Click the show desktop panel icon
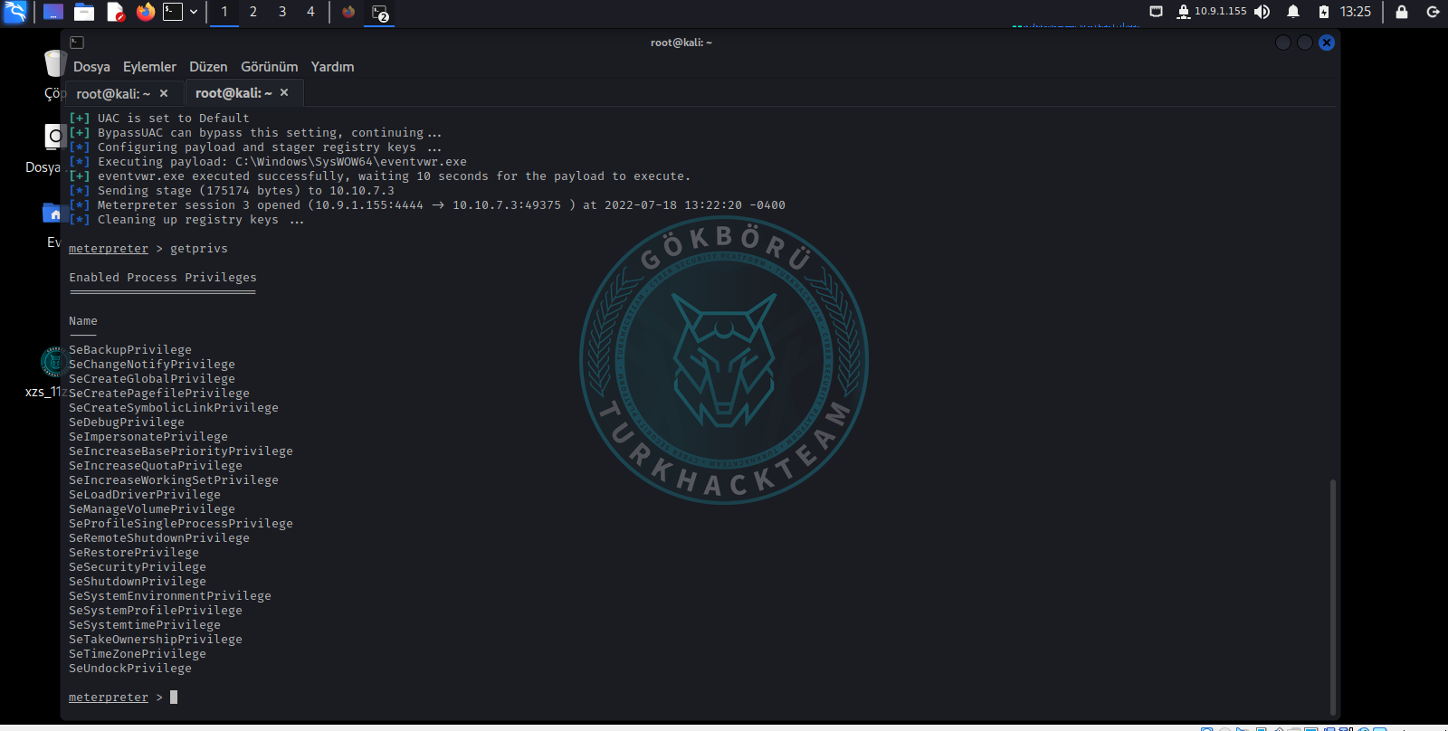The height and width of the screenshot is (731, 1448). (53, 12)
